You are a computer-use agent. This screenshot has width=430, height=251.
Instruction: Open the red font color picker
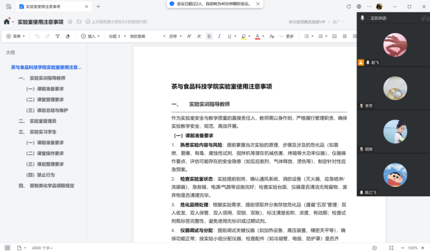pos(257,36)
